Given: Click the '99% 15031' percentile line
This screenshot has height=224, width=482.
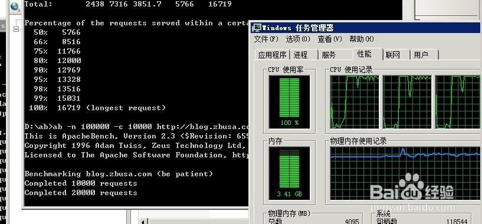Looking at the screenshot, I should (57, 98).
